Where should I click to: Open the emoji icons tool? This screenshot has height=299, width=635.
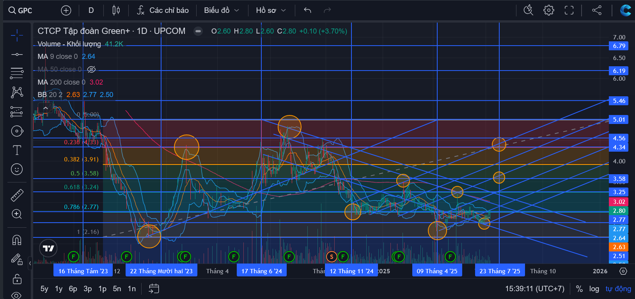[17, 169]
